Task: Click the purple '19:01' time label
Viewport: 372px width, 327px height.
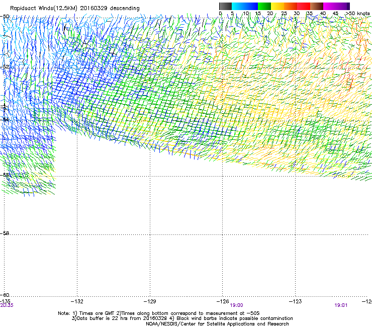Action: pyautogui.click(x=341, y=305)
